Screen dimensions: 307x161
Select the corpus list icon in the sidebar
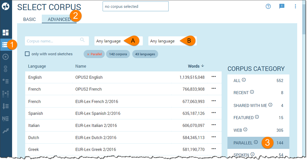pos(6,45)
